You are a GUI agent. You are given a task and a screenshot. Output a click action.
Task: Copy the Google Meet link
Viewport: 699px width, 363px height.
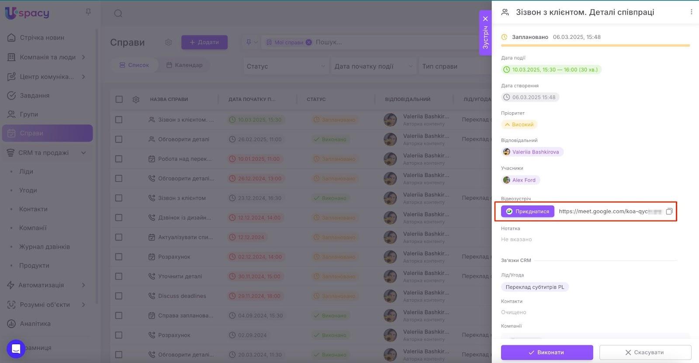(669, 211)
